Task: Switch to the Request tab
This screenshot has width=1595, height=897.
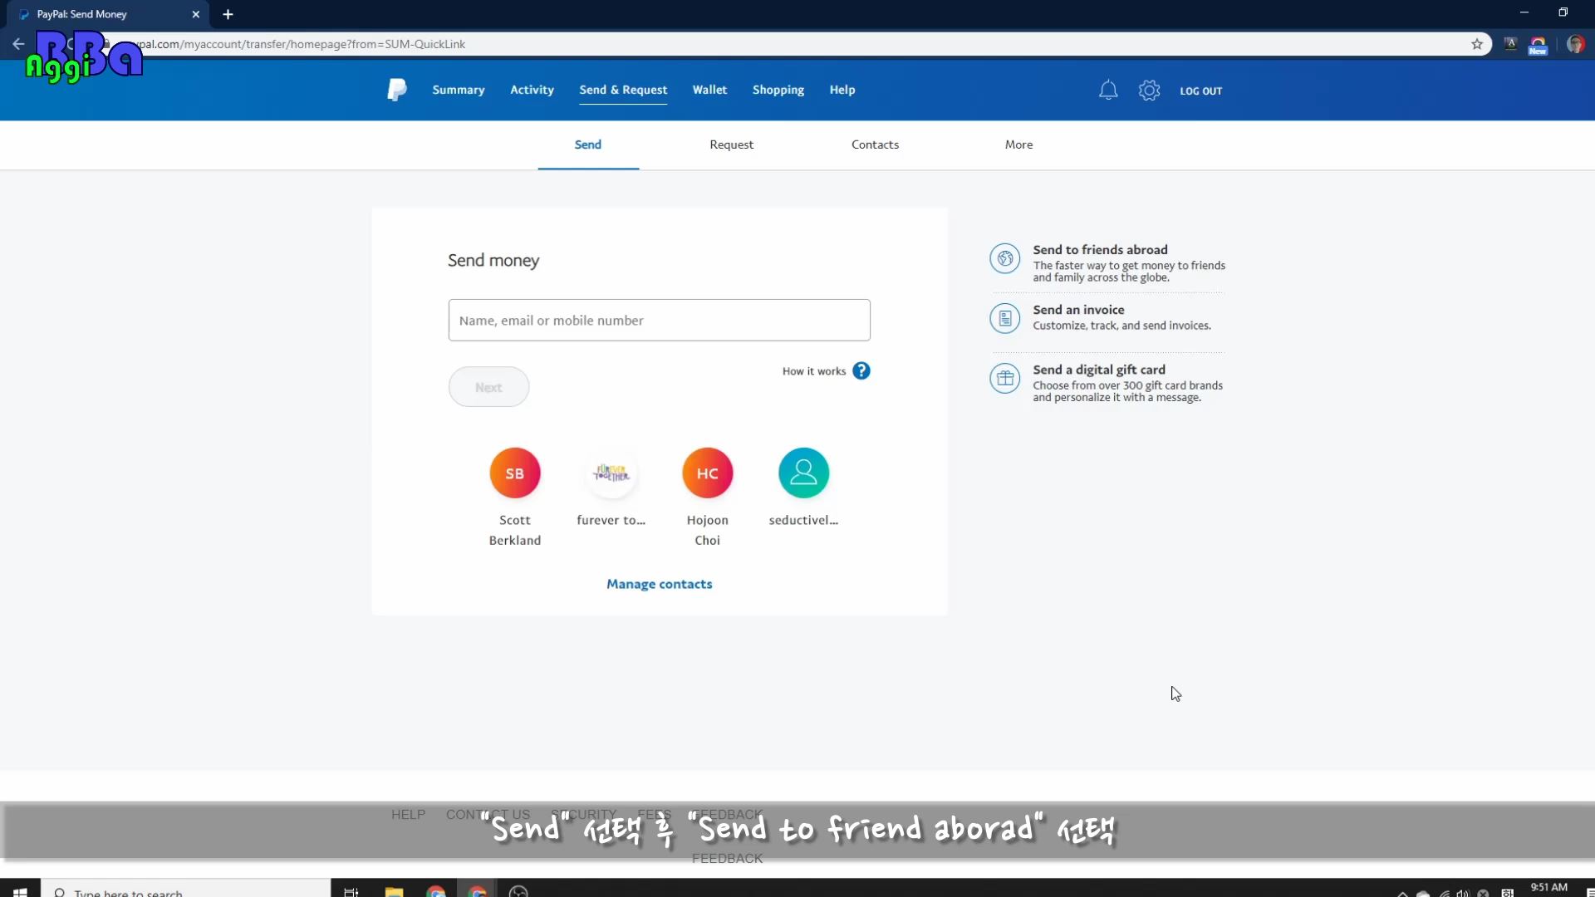Action: pyautogui.click(x=732, y=145)
